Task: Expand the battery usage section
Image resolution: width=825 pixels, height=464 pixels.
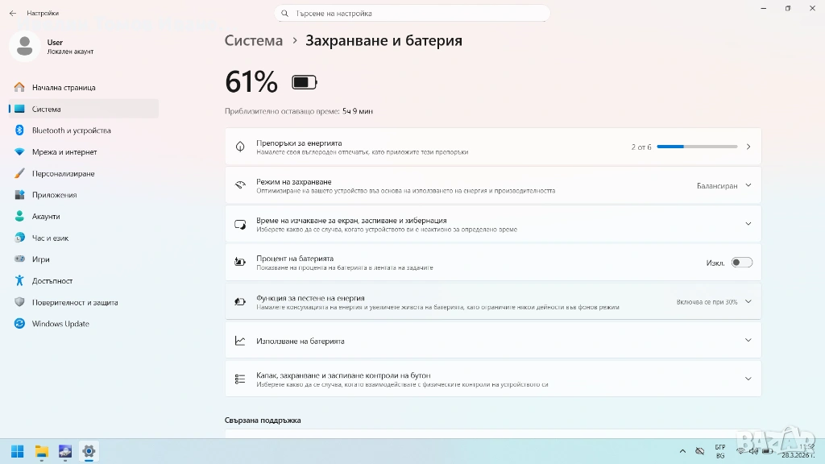Action: click(x=748, y=340)
